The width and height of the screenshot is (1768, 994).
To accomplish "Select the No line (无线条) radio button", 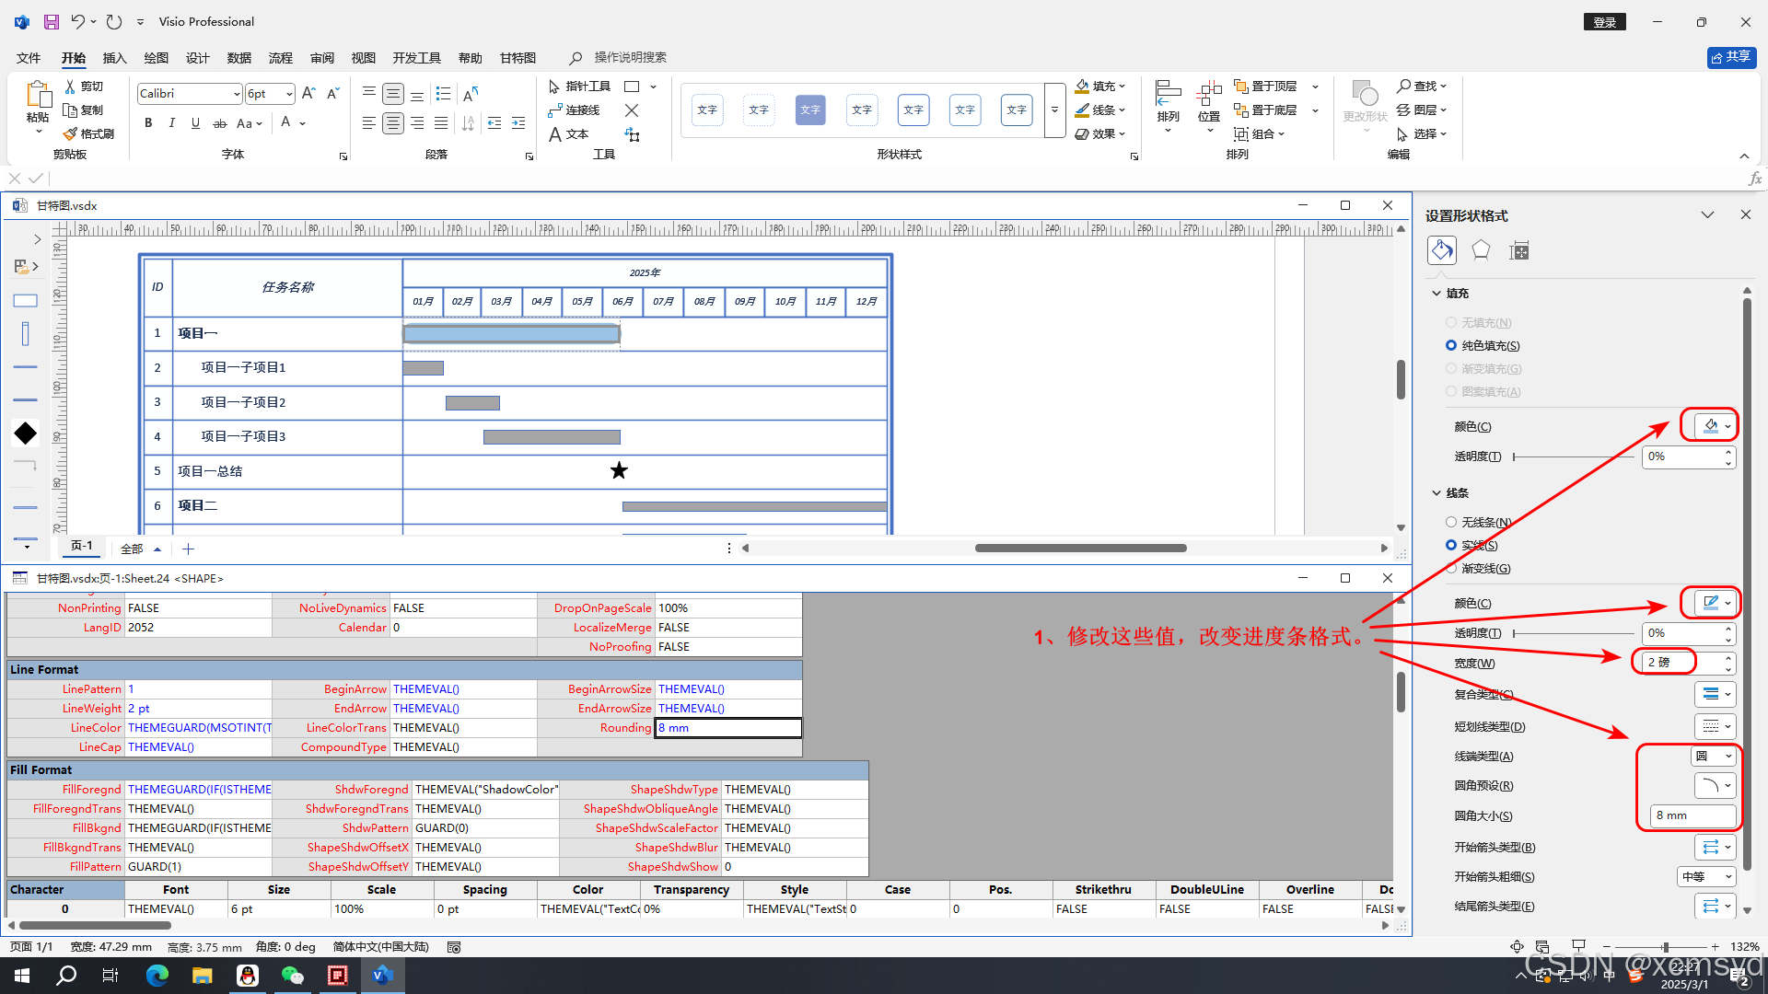I will point(1451,522).
